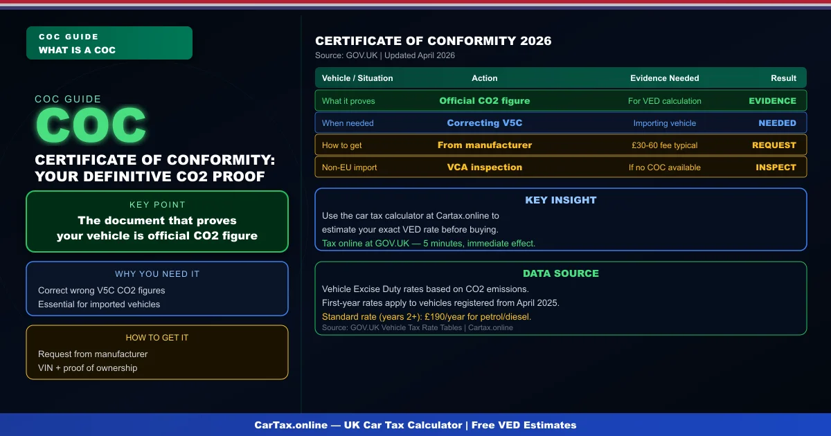831x436 pixels.
Task: Click 'Correcting V5C' in the action column
Action: (x=484, y=123)
